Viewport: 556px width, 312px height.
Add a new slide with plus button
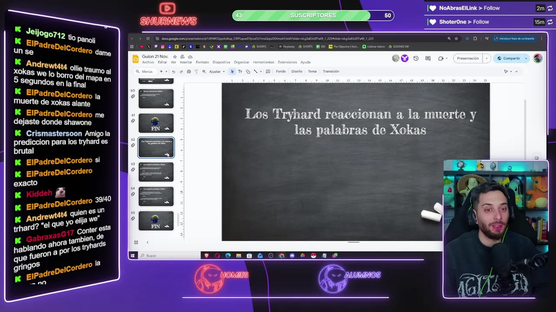tap(161, 71)
